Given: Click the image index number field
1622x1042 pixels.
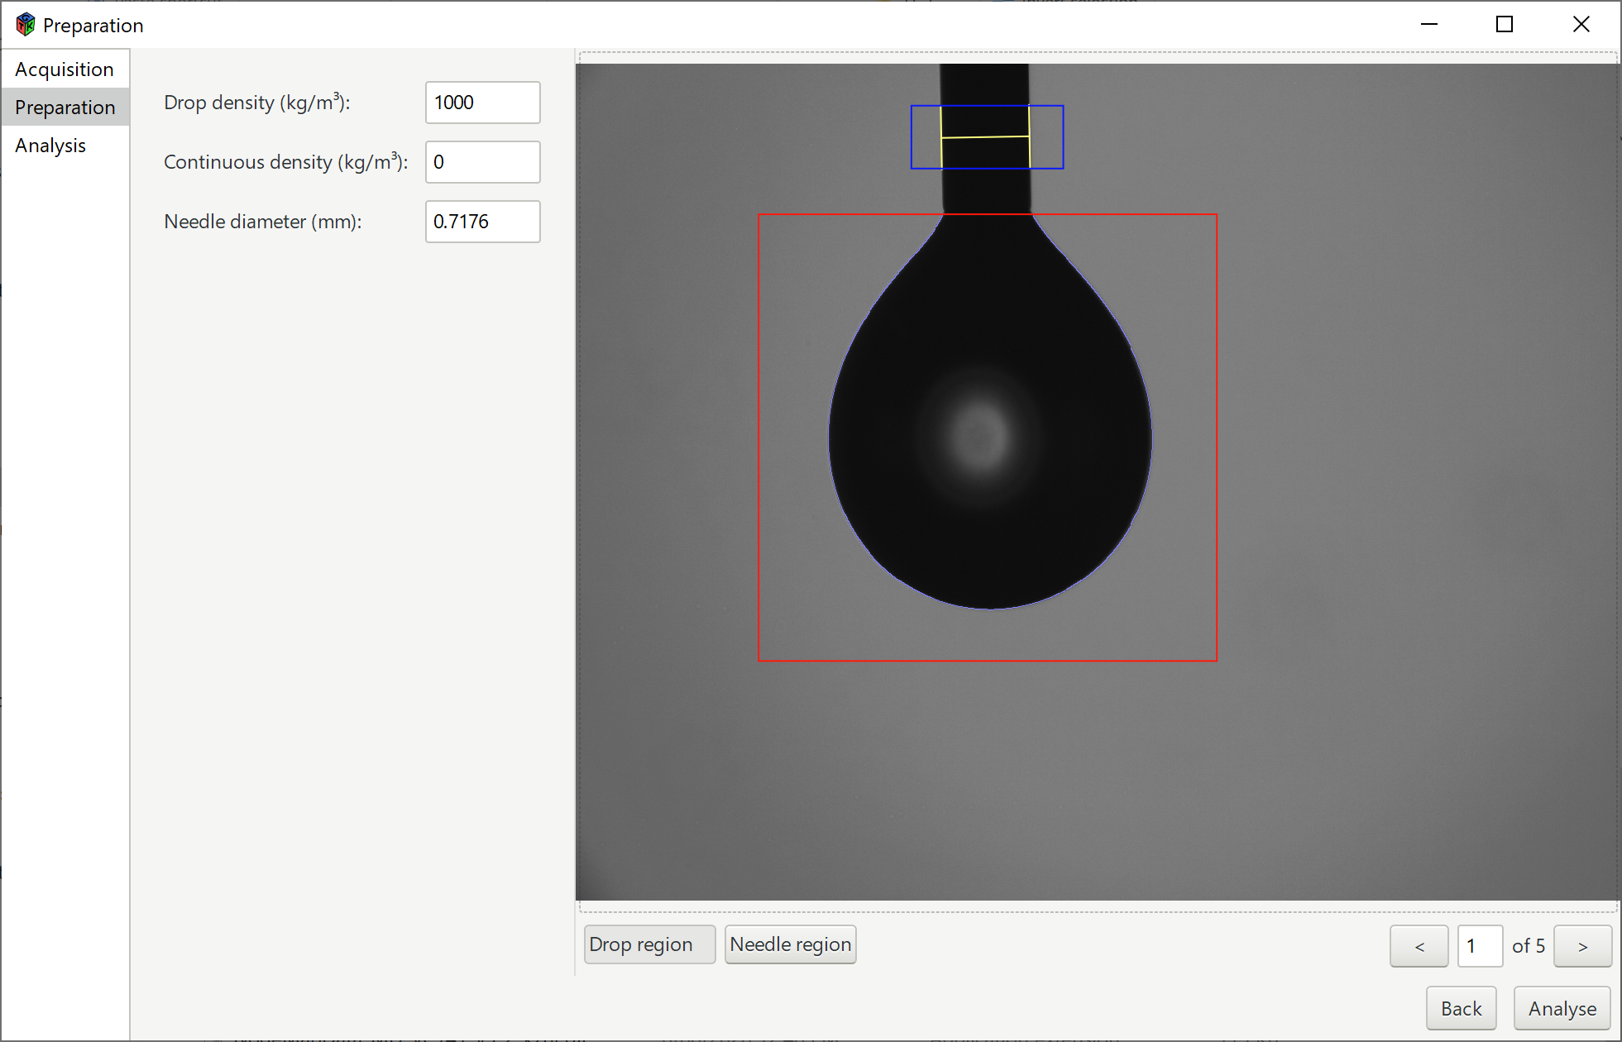Looking at the screenshot, I should [x=1479, y=946].
